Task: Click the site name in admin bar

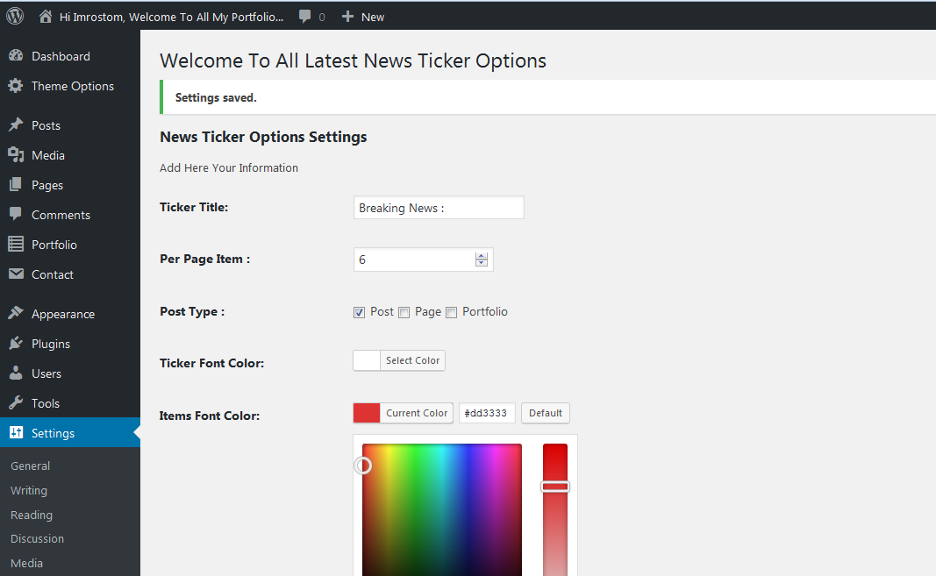Action: (x=171, y=17)
